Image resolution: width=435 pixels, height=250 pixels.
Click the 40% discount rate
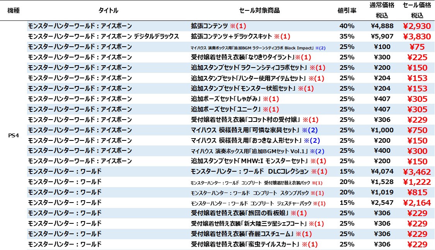pos(347,26)
